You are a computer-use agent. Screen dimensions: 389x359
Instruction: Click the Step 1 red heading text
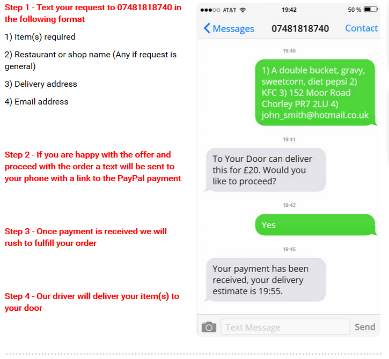(93, 13)
